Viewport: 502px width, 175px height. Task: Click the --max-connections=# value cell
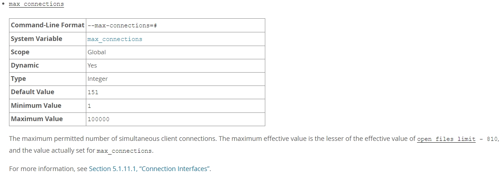click(122, 26)
